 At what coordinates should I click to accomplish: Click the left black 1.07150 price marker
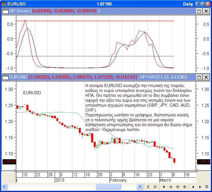point(9,162)
